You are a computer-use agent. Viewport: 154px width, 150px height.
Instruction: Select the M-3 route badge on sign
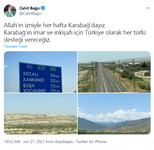29,67
